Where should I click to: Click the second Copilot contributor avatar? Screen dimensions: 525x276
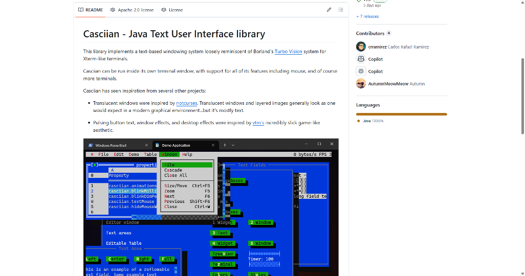361,71
